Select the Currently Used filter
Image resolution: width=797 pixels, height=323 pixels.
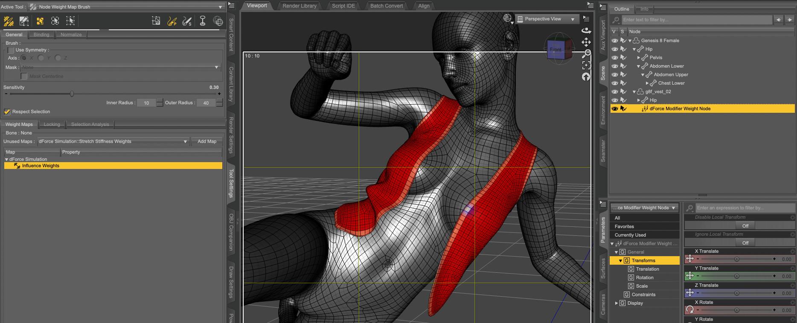(x=645, y=235)
